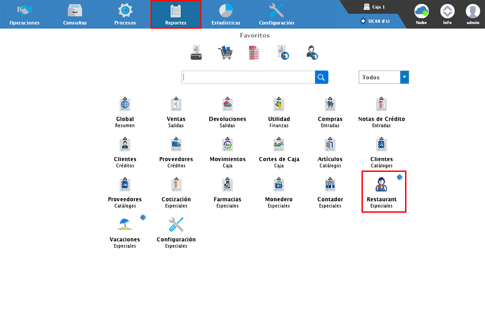485x311 pixels.
Task: Open the Restaurant Especiales report
Action: [381, 192]
